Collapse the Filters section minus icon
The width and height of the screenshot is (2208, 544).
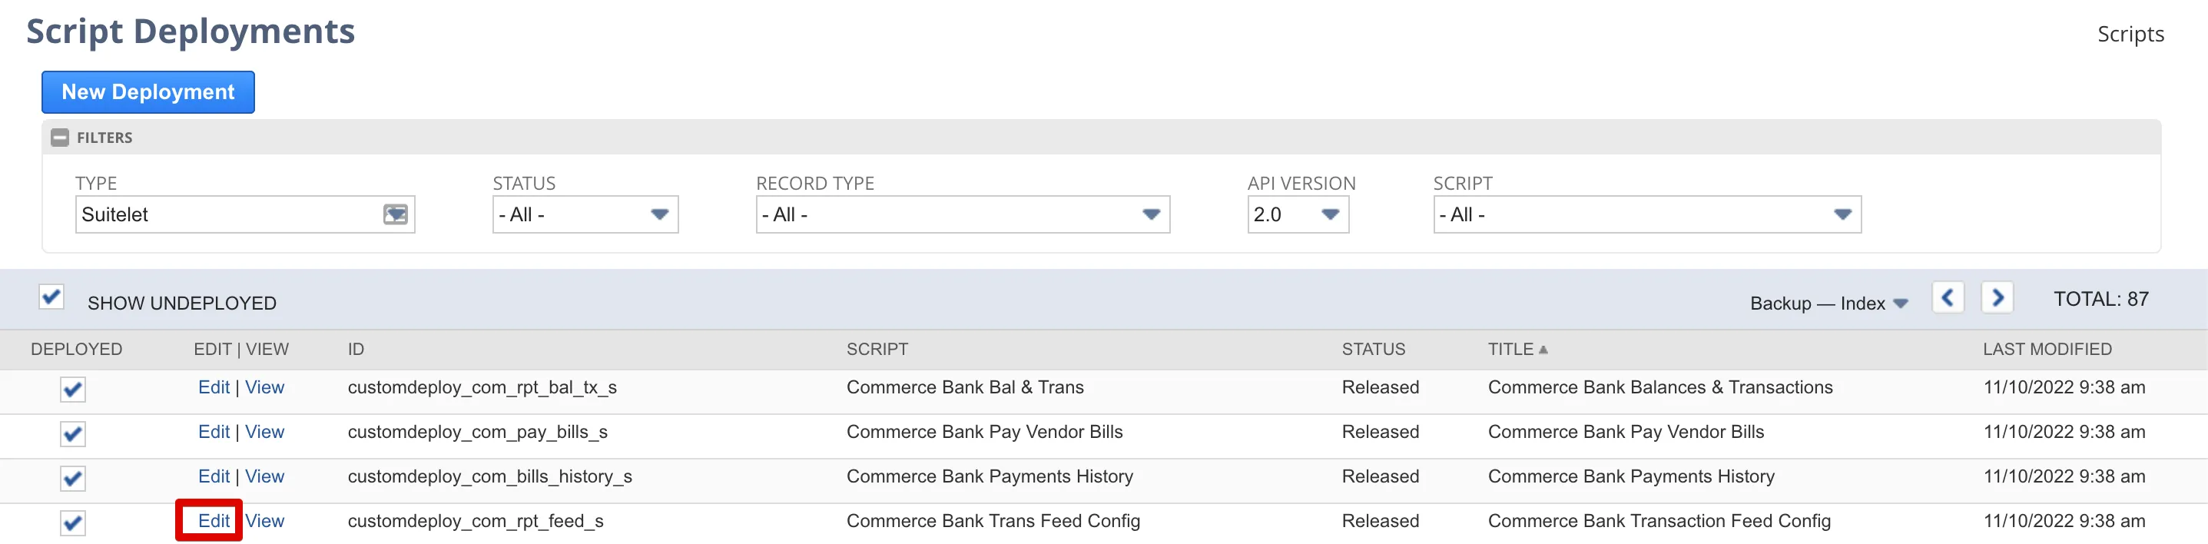[60, 138]
